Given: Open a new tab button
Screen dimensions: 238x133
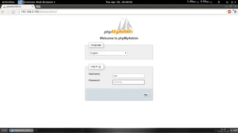Looking at the screenshot, I should pos(38,7).
